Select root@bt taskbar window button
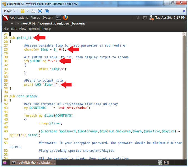The width and height of the screenshot is (188, 167). (x=33, y=163)
